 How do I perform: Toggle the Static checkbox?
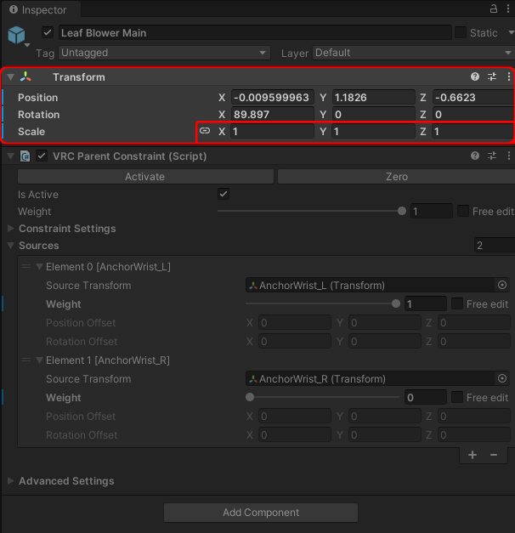tap(460, 33)
